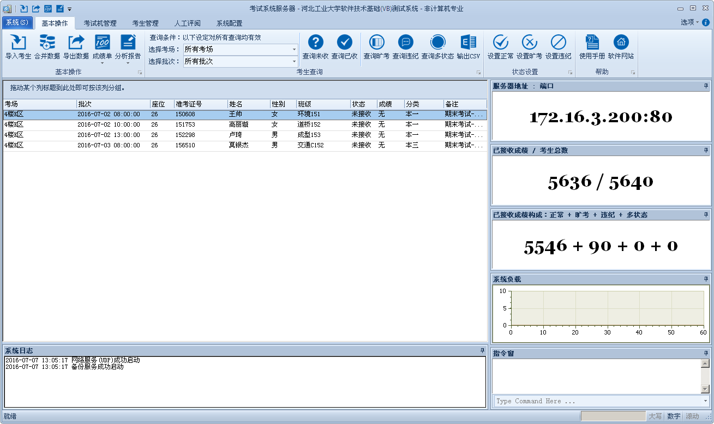Sort by the 分类 column header
The image size is (714, 424).
(x=424, y=104)
